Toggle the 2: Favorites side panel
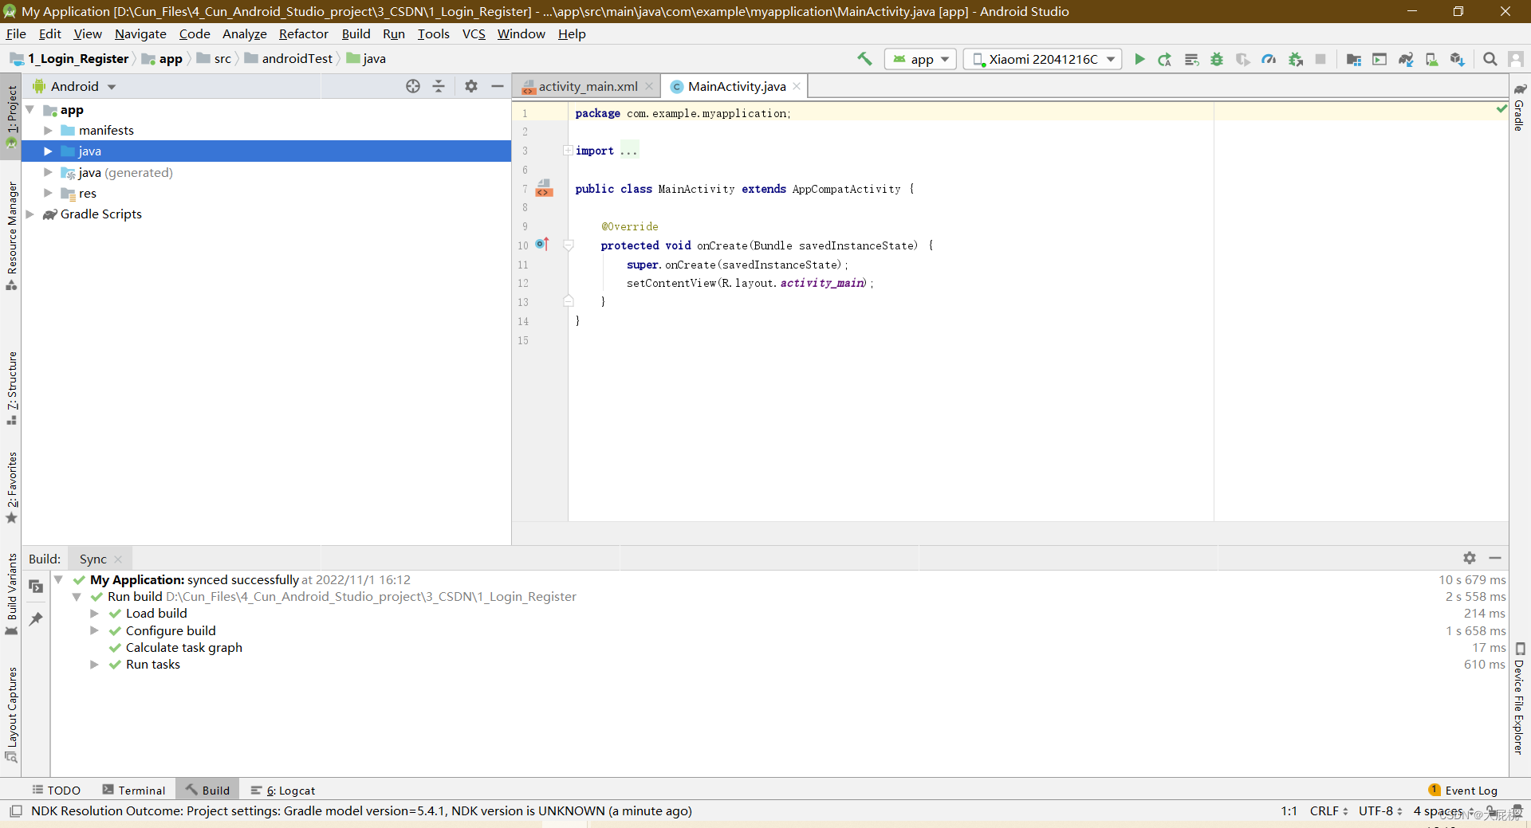The height and width of the screenshot is (828, 1531). click(11, 488)
